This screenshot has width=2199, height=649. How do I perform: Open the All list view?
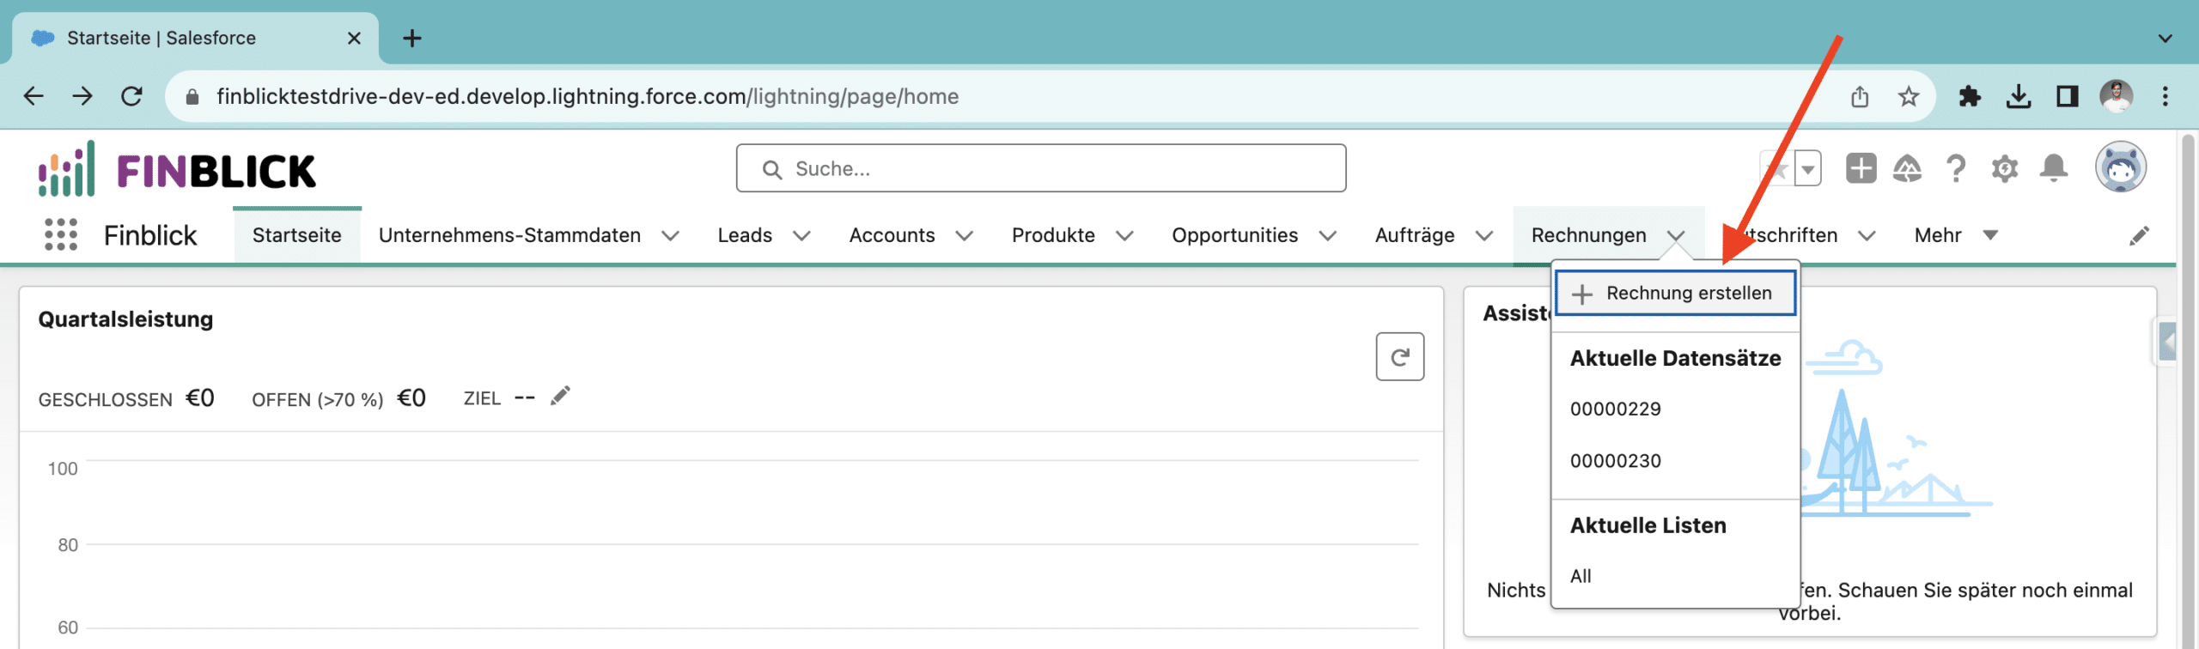[1581, 576]
